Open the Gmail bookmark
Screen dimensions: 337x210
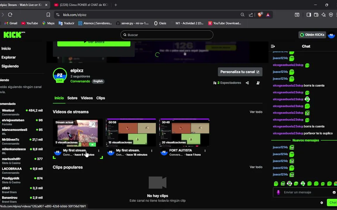point(11,23)
